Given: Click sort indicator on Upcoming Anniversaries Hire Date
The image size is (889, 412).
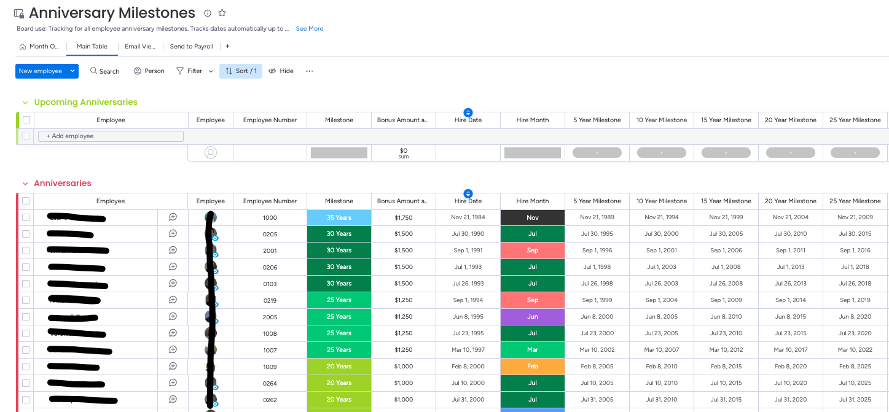Looking at the screenshot, I should (x=468, y=112).
